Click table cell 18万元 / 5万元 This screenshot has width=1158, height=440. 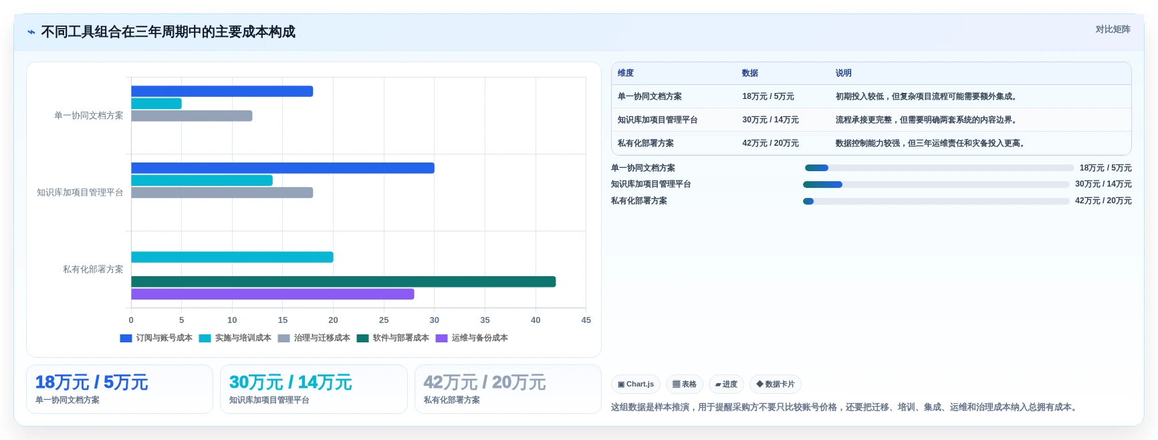point(768,97)
